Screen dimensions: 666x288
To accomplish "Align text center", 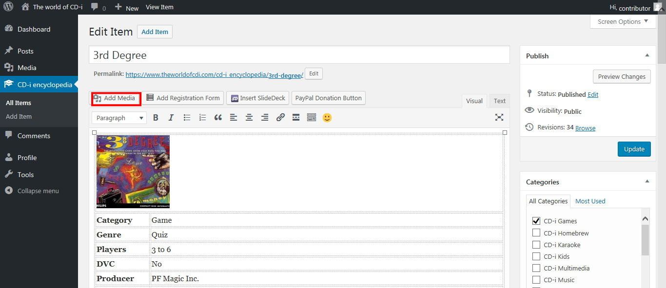I will tap(249, 118).
